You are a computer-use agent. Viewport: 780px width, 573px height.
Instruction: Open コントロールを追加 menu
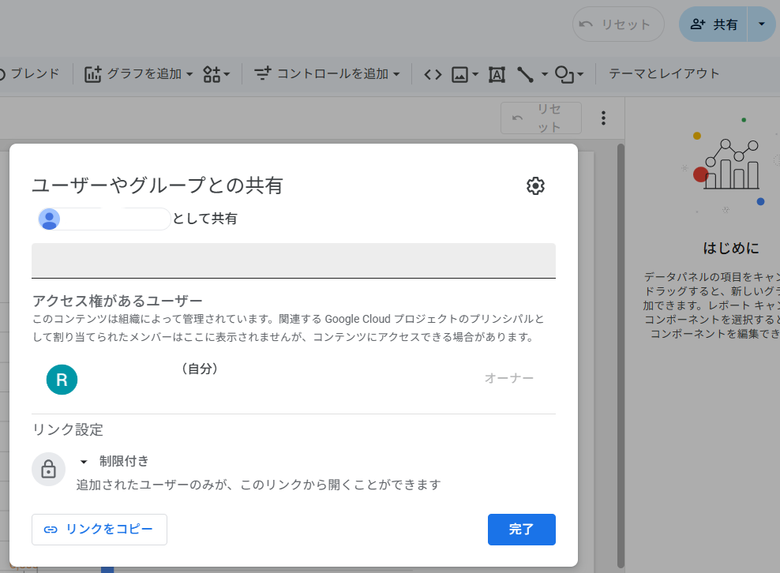tap(327, 74)
